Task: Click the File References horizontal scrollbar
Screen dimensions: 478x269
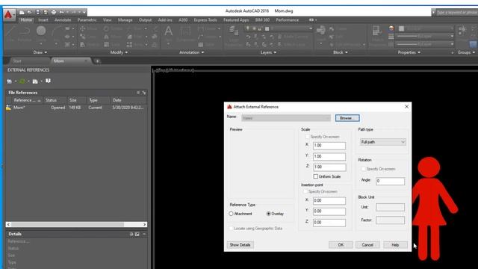Action: [x=76, y=224]
